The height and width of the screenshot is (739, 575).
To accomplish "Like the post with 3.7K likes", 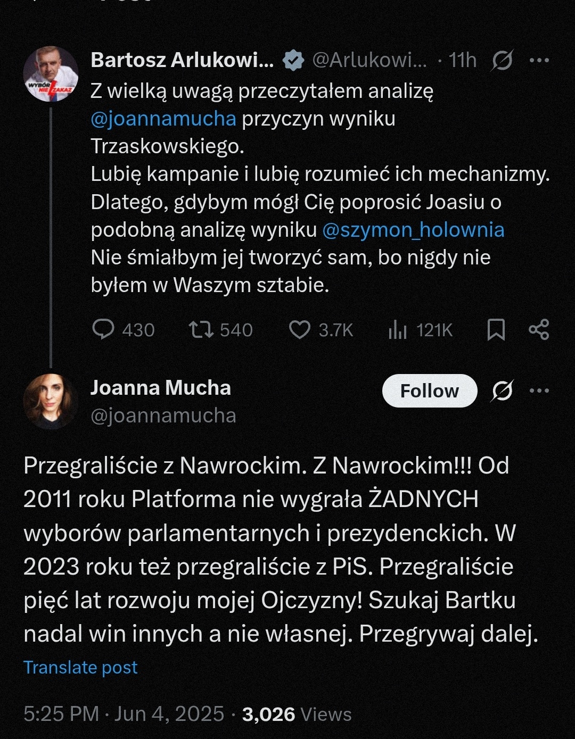I will point(300,329).
